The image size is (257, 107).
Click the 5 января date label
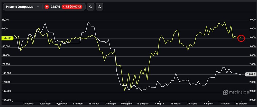78,104
